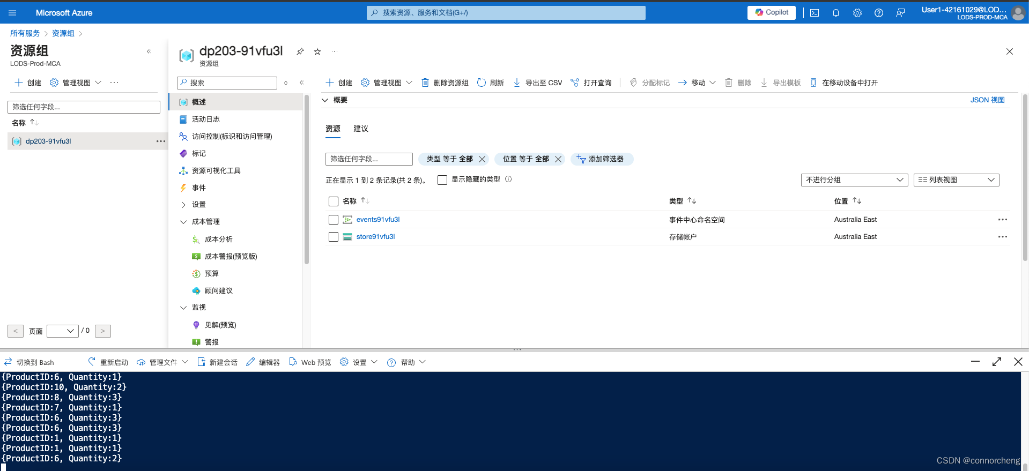Open grouping dropdown (不进行分组)
Viewport: 1029px width, 471px height.
854,180
